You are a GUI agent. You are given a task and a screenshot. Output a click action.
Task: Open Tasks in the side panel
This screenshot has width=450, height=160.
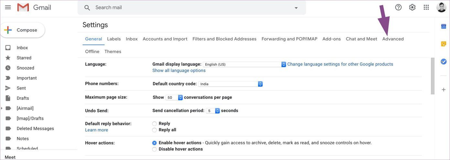click(x=444, y=61)
